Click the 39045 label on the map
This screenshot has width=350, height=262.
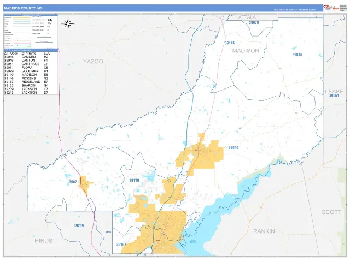(x=297, y=55)
